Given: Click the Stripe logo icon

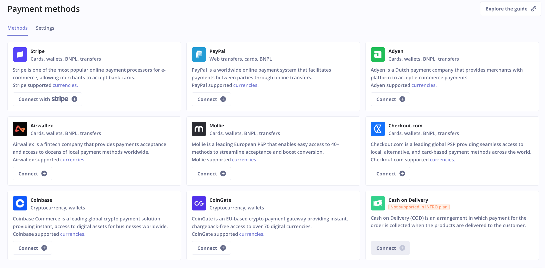Looking at the screenshot, I should tap(20, 54).
